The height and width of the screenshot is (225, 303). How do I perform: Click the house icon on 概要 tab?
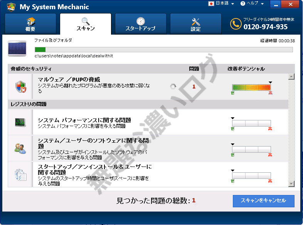point(31,22)
